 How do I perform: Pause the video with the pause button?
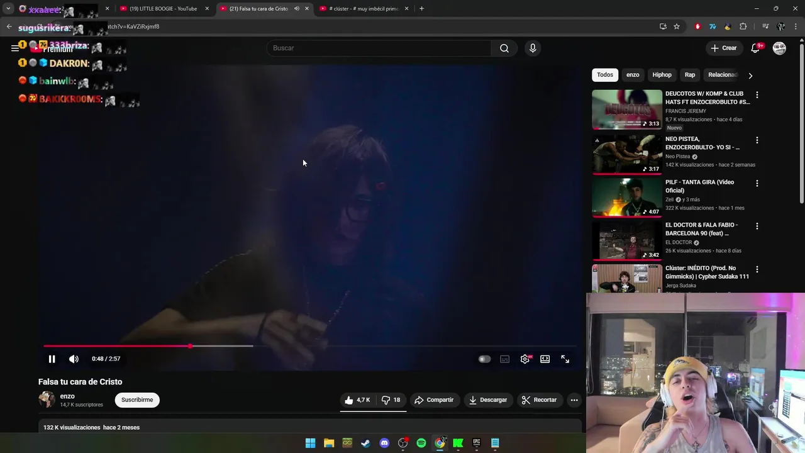click(x=52, y=359)
